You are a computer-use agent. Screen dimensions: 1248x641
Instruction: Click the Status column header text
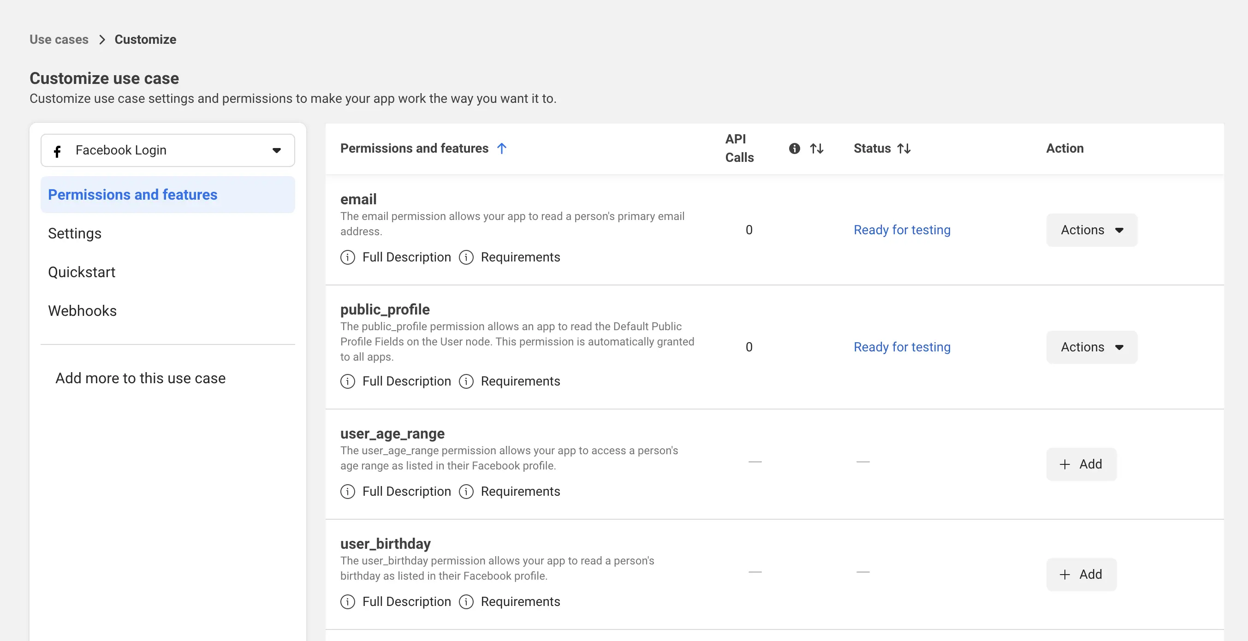pyautogui.click(x=872, y=148)
